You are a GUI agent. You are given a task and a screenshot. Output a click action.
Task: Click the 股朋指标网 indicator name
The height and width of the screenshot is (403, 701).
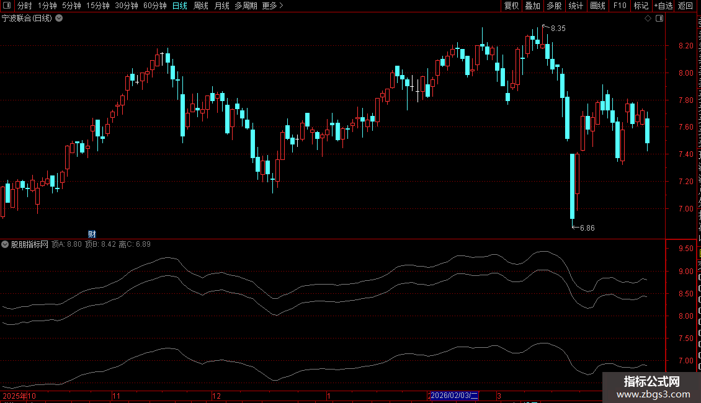click(30, 244)
